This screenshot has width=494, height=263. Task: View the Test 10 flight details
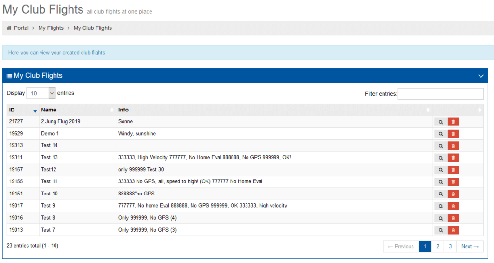coord(440,194)
